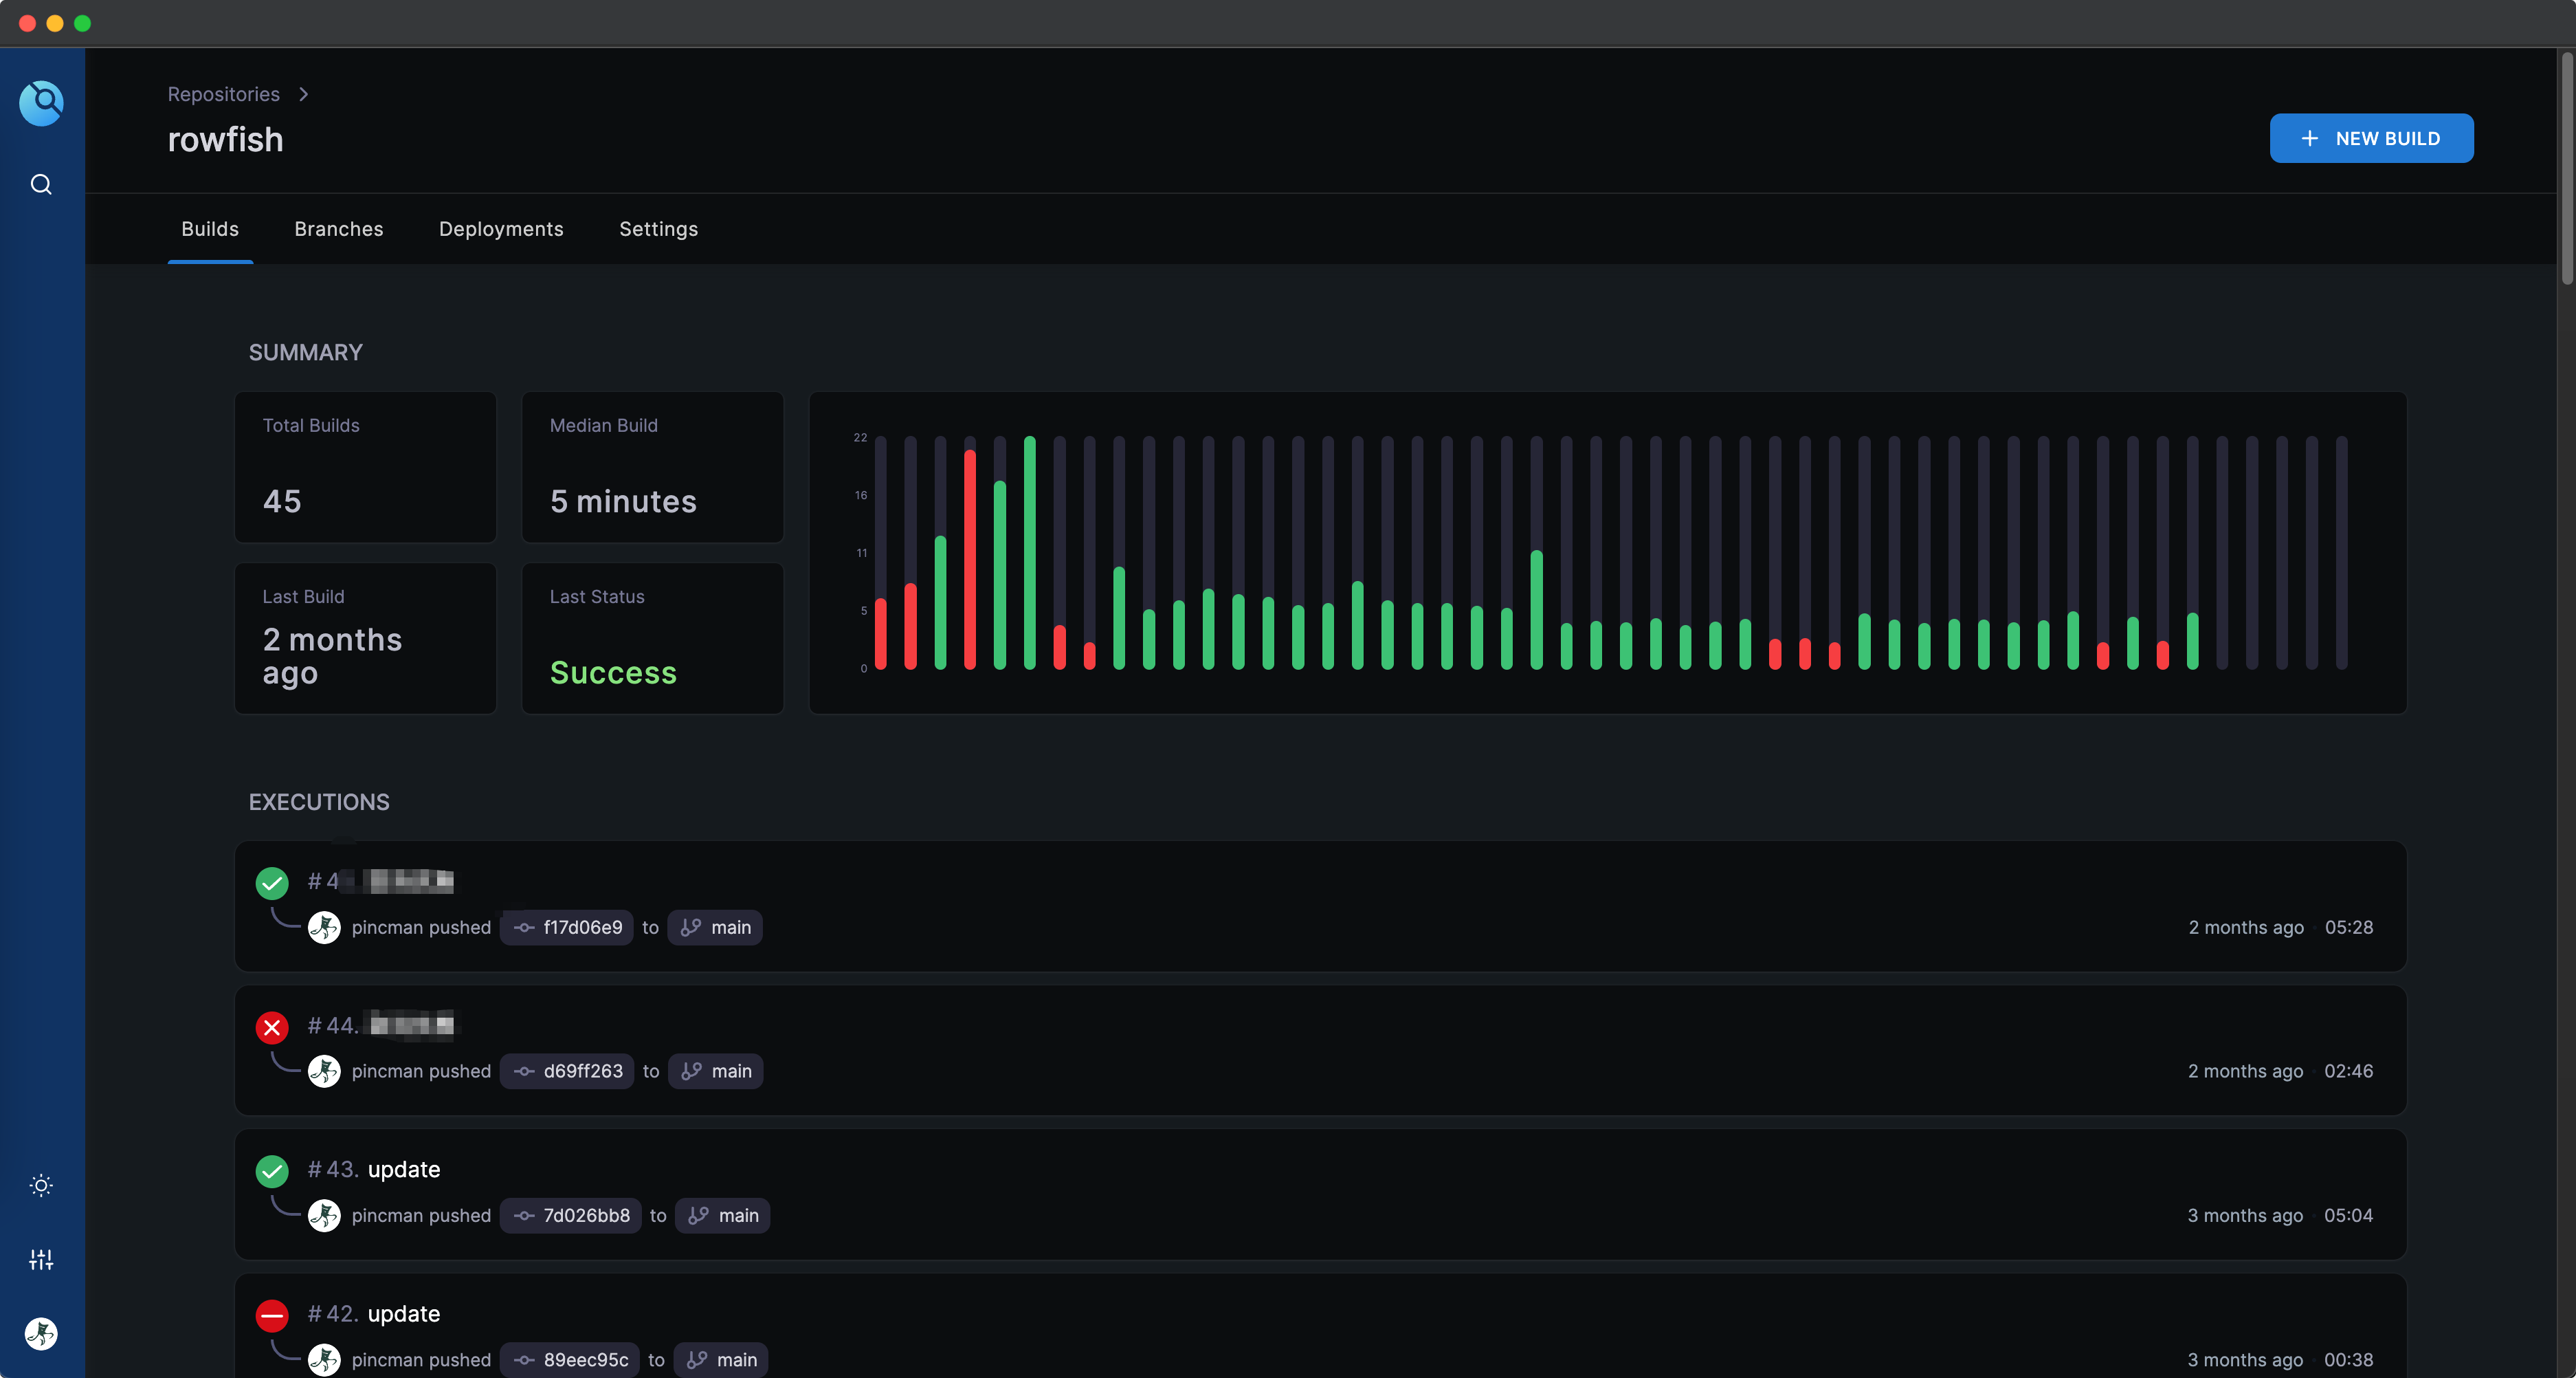The image size is (2576, 1378).
Task: Open the Deployments tab
Action: tap(501, 229)
